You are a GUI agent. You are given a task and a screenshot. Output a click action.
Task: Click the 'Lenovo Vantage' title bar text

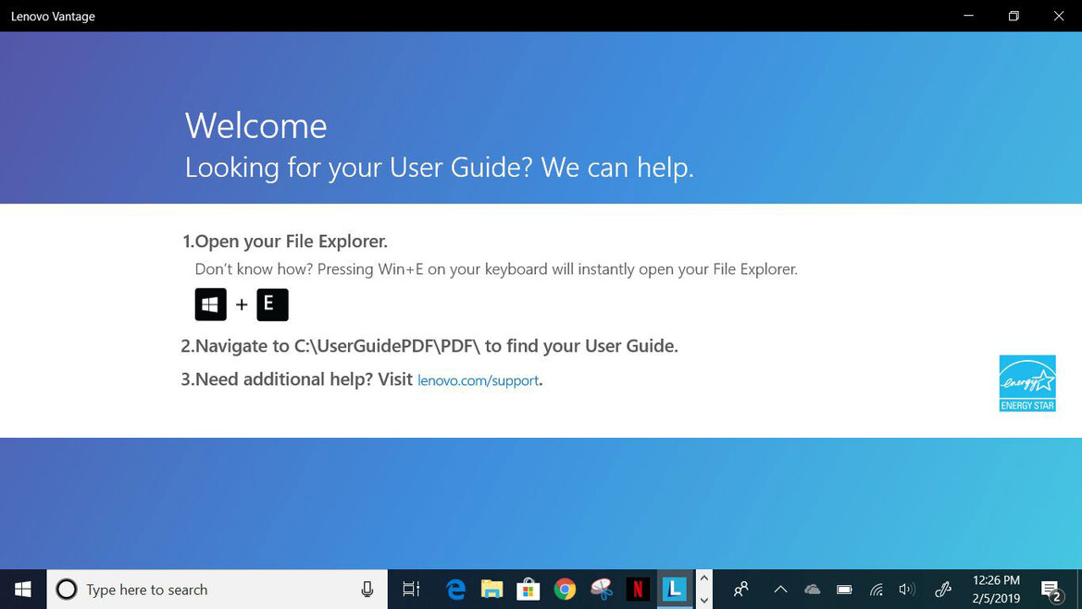click(x=53, y=16)
